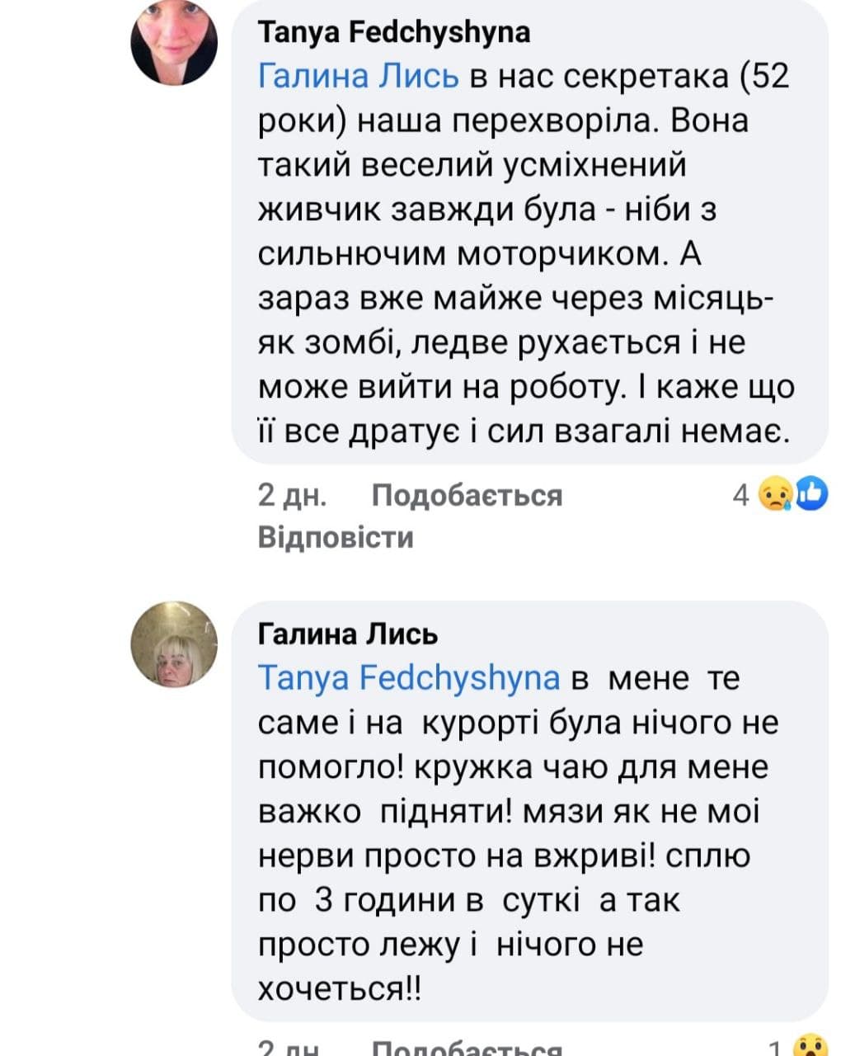
Task: Open Tanya Fedchyshyna's profile picture
Action: (x=174, y=42)
